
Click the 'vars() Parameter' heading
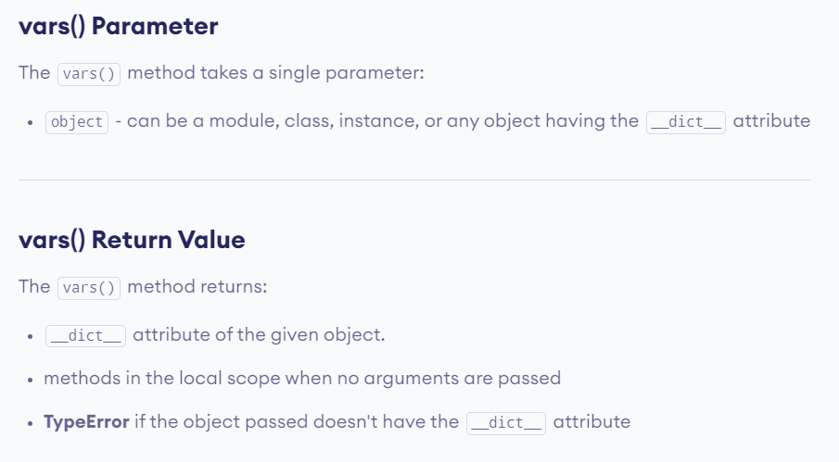tap(119, 26)
